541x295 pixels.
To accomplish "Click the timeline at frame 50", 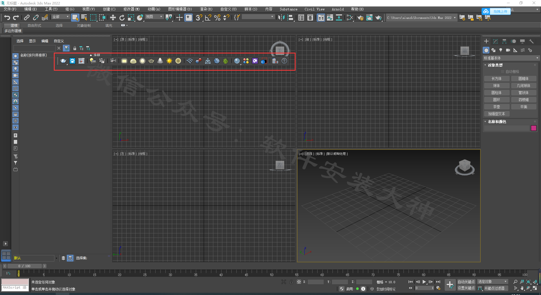I will click(272, 273).
